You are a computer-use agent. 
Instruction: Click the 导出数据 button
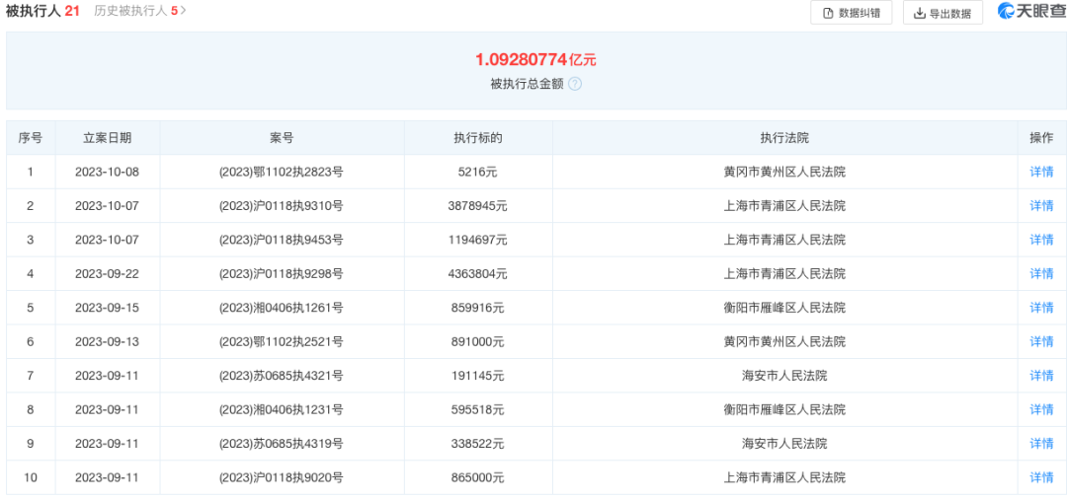[x=942, y=13]
